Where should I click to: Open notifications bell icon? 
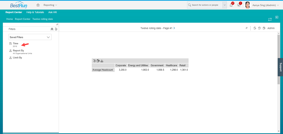point(231,5)
